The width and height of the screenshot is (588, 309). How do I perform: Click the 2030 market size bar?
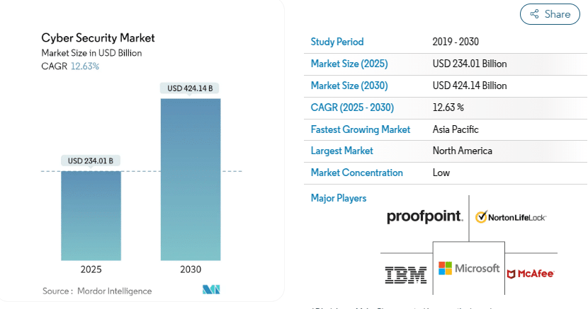[x=191, y=179]
